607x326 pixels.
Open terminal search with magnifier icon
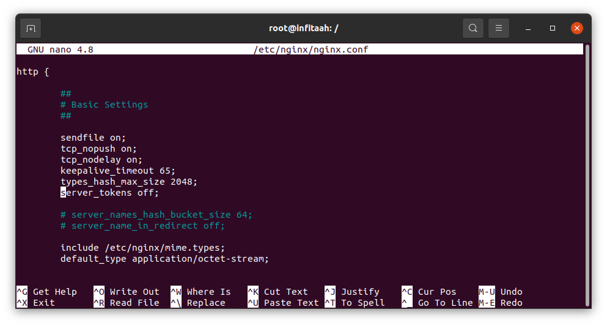[x=473, y=28]
